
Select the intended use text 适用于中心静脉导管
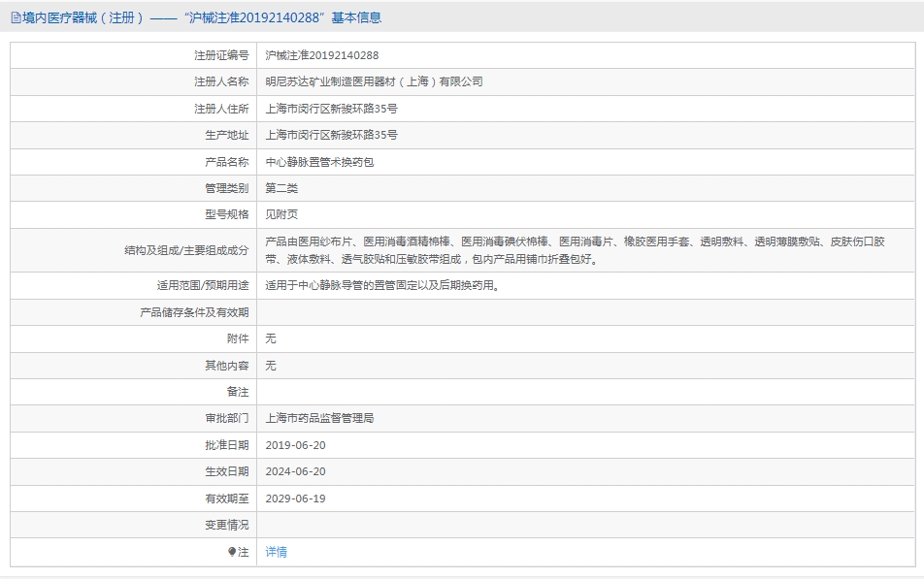383,286
